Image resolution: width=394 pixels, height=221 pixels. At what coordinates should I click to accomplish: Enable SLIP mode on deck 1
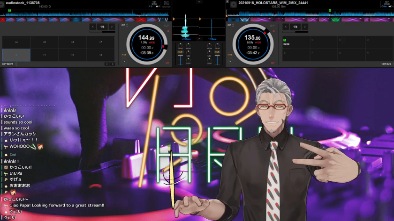coord(167,26)
